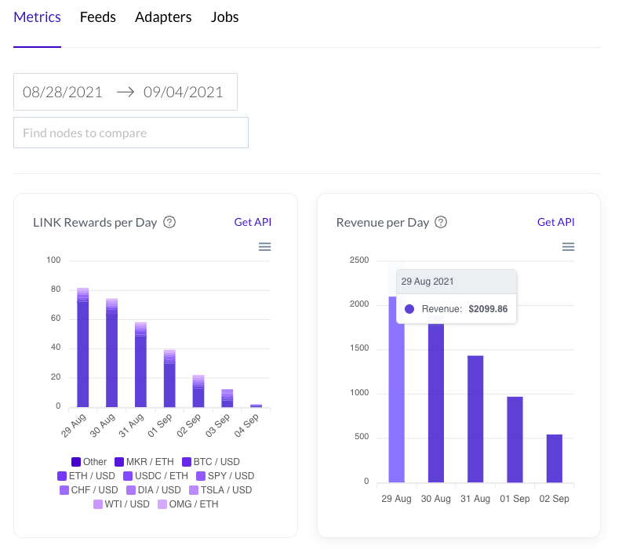
Task: Toggle the MKR / ETH legend item
Action: click(x=144, y=462)
